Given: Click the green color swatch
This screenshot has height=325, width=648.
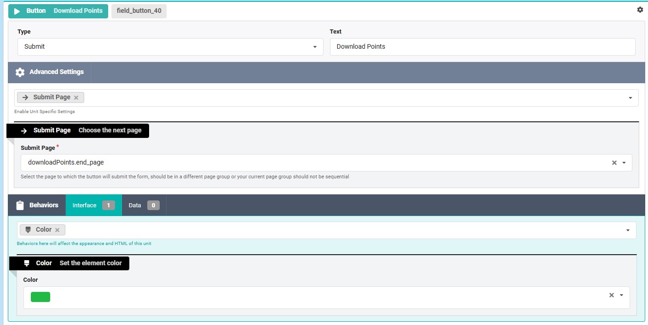Looking at the screenshot, I should pos(40,297).
